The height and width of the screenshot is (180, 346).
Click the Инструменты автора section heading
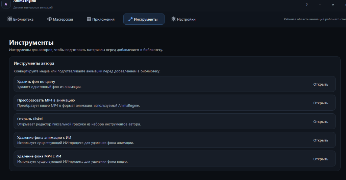(34, 63)
